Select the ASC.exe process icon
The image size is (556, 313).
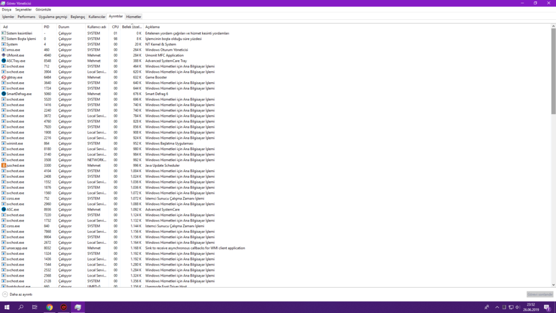4,209
